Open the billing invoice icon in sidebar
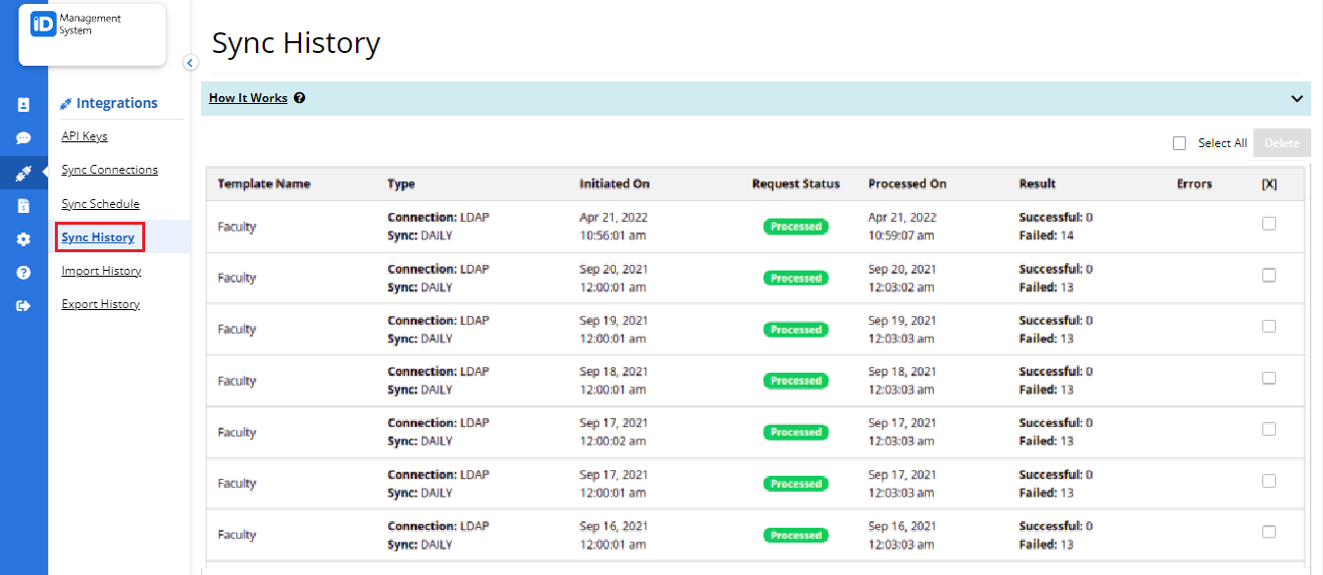The width and height of the screenshot is (1323, 575). pos(24,205)
